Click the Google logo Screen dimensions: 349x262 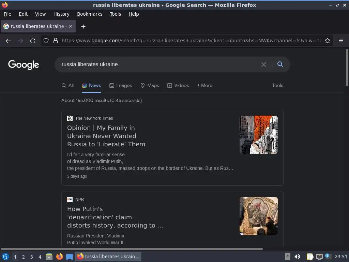(24, 64)
